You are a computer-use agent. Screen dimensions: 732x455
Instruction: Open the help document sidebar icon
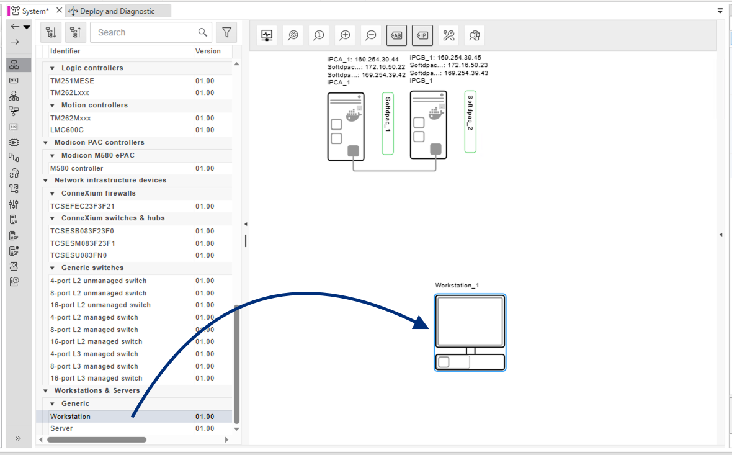click(14, 282)
